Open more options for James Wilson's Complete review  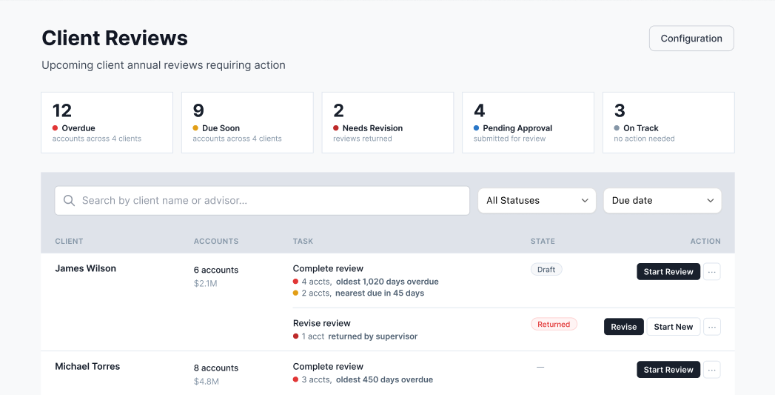pos(711,272)
